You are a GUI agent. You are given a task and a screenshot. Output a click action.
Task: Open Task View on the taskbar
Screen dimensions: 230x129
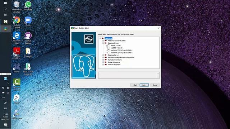(5, 15)
